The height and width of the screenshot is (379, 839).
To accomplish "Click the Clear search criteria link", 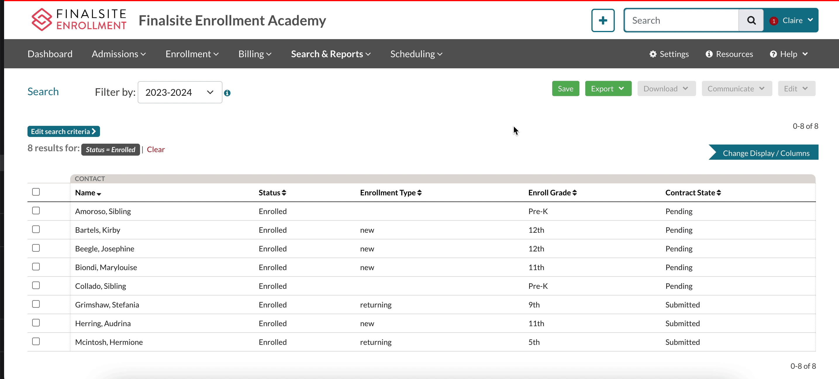I will (x=156, y=150).
